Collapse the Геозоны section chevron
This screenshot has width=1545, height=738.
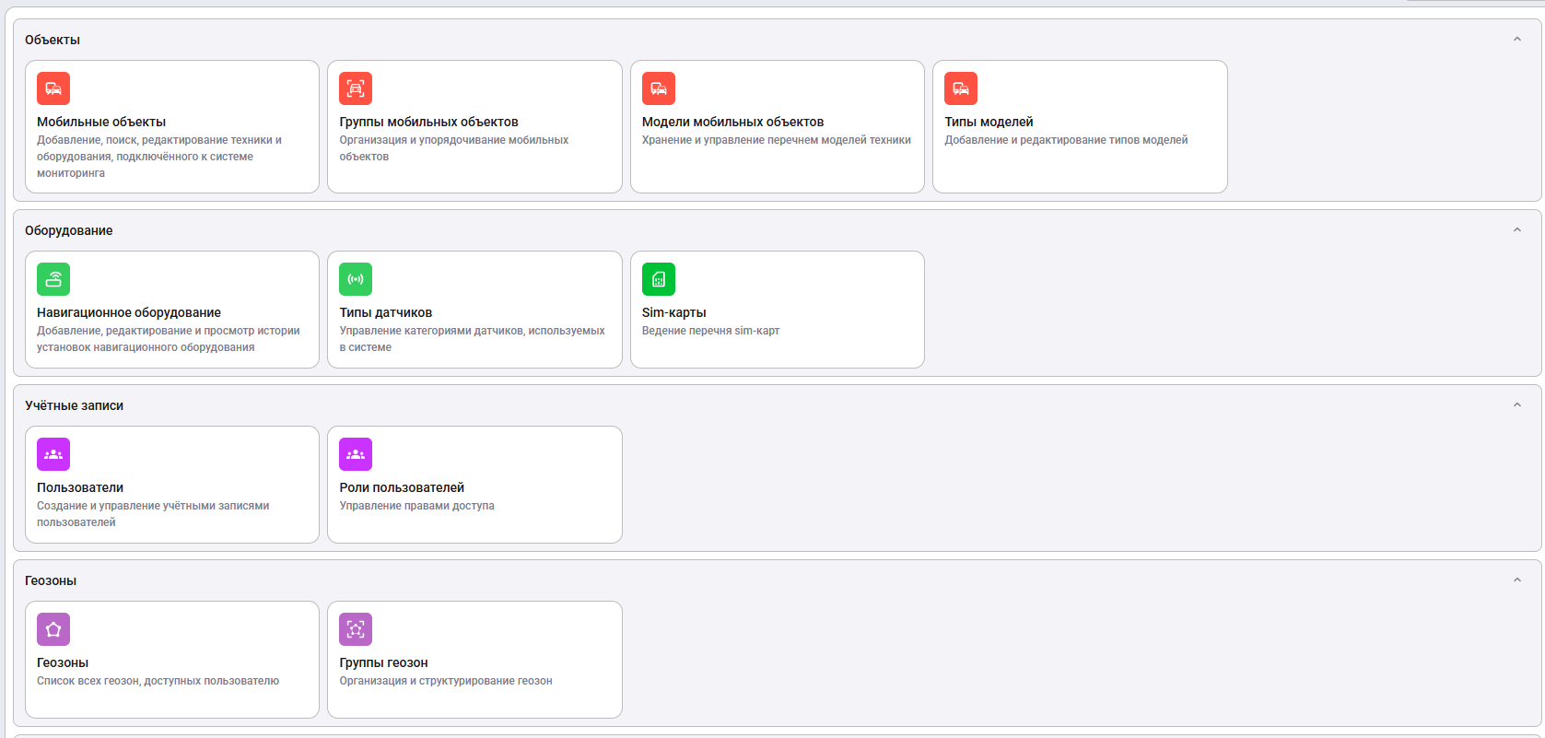pyautogui.click(x=1516, y=580)
